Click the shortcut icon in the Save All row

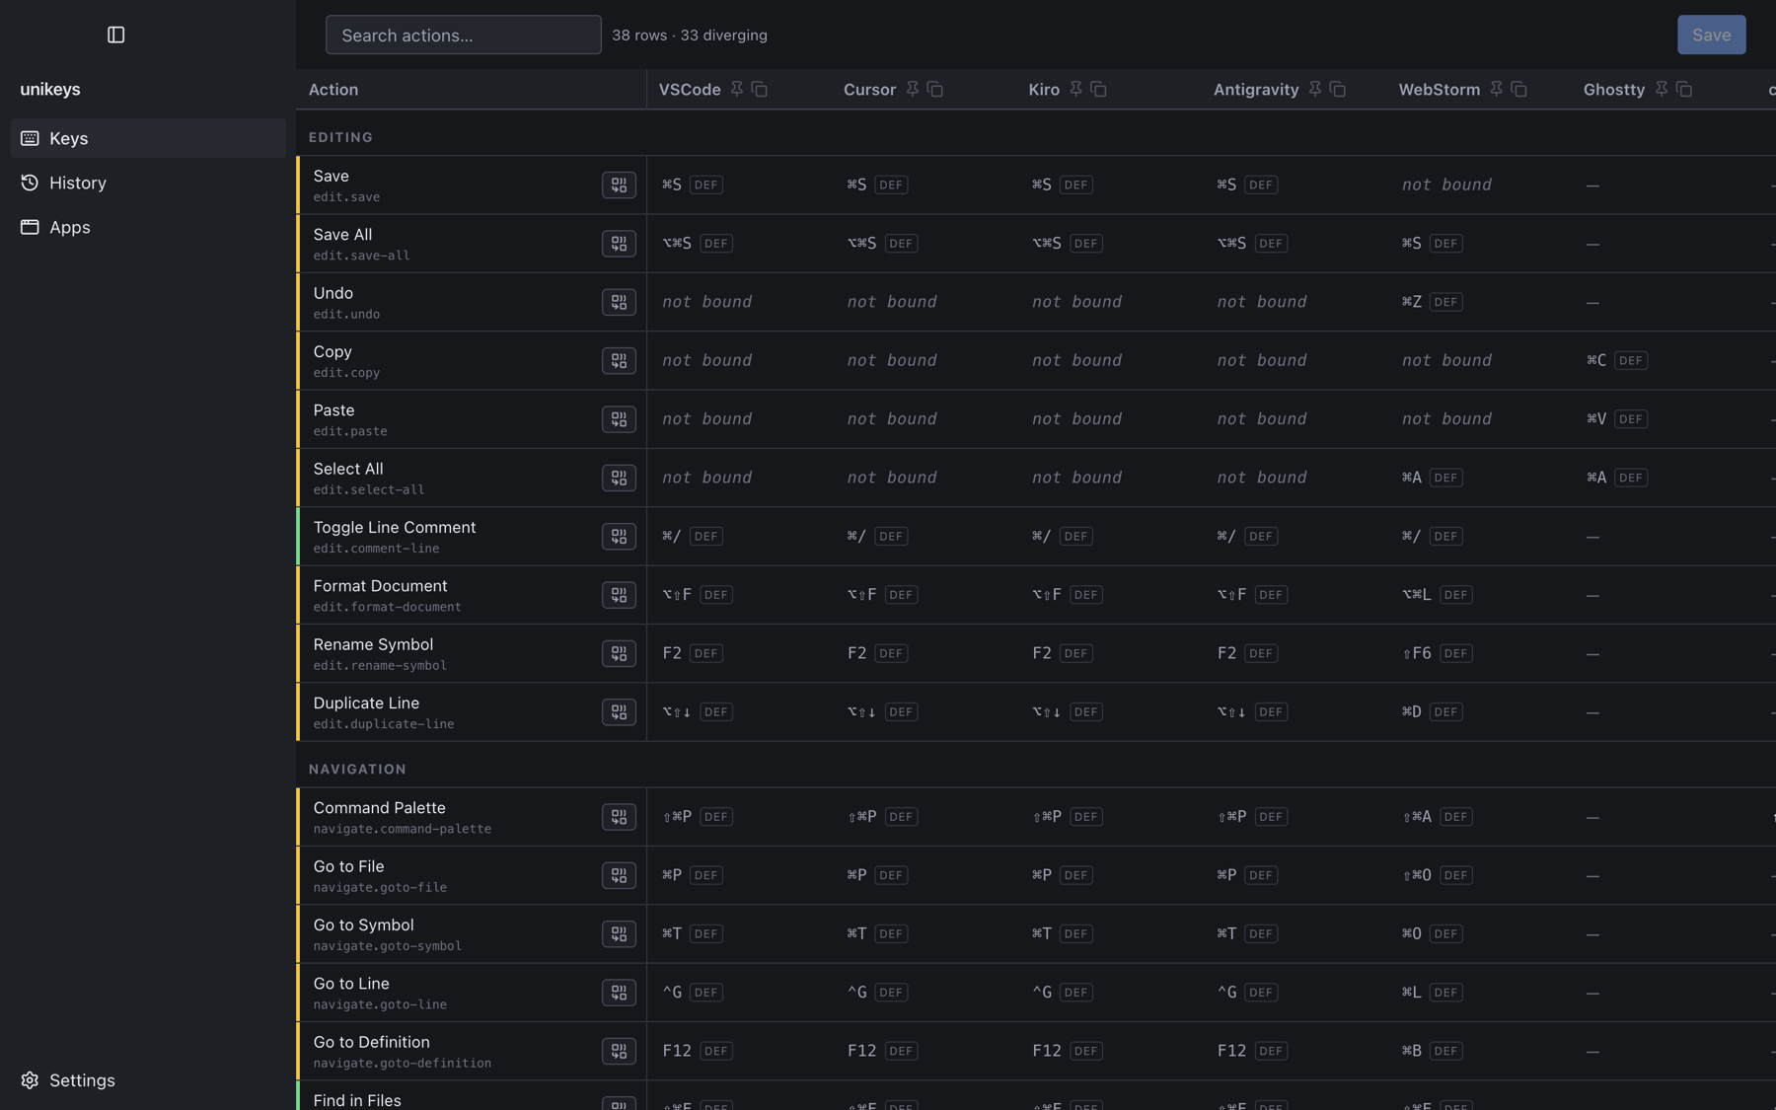click(x=619, y=243)
